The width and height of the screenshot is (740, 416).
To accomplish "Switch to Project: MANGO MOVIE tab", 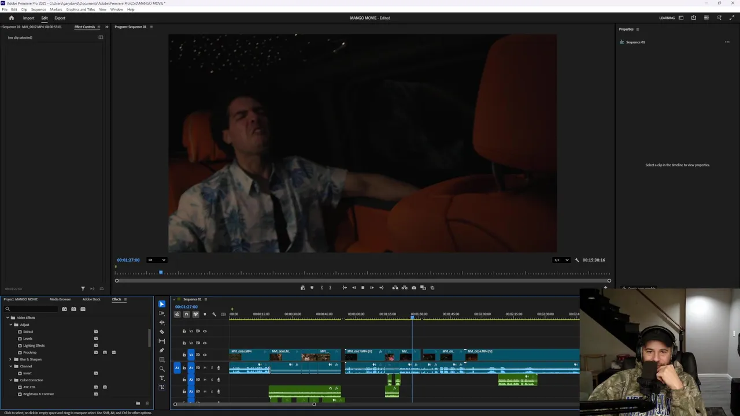I will click(x=21, y=299).
